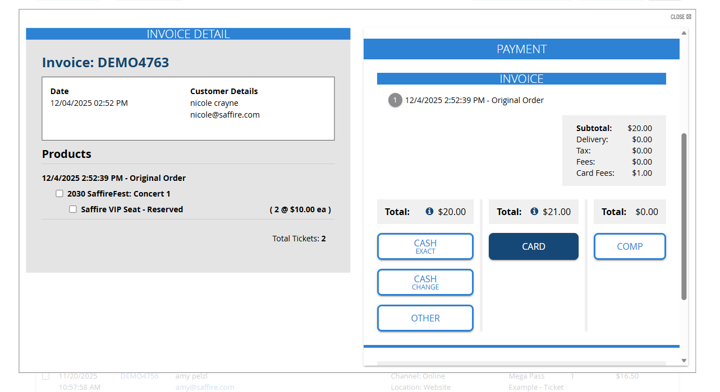The image size is (720, 392).
Task: Click amy@saffire.com email link in background
Action: point(205,387)
